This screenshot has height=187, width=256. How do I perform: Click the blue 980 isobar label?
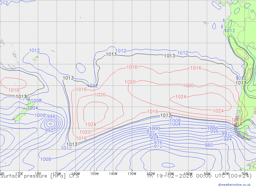pyautogui.click(x=209, y=145)
